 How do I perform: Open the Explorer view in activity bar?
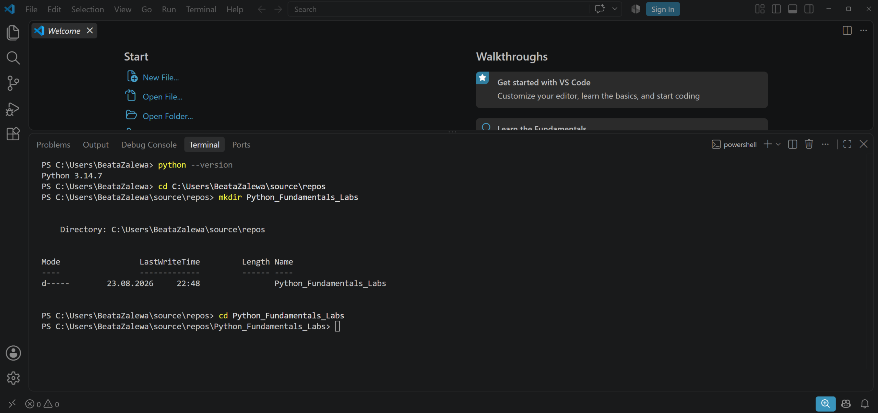[x=13, y=33]
